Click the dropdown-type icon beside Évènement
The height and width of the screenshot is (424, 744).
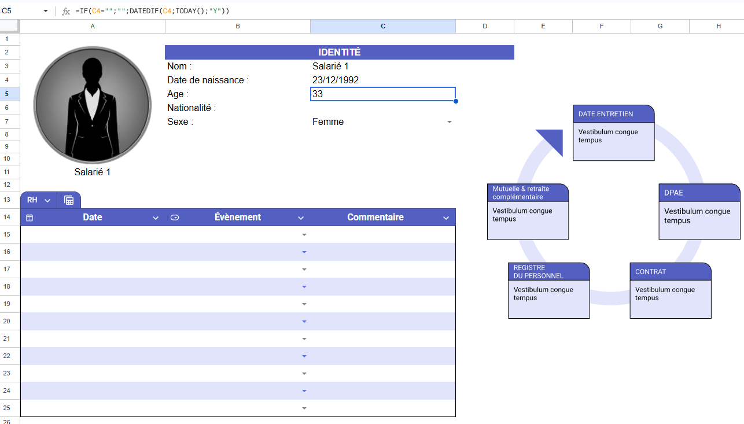coord(175,217)
